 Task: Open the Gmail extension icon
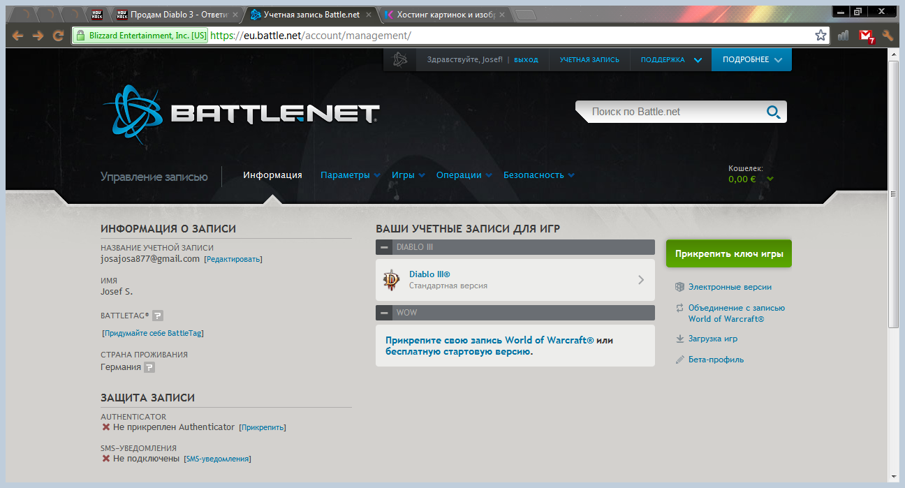click(x=866, y=36)
